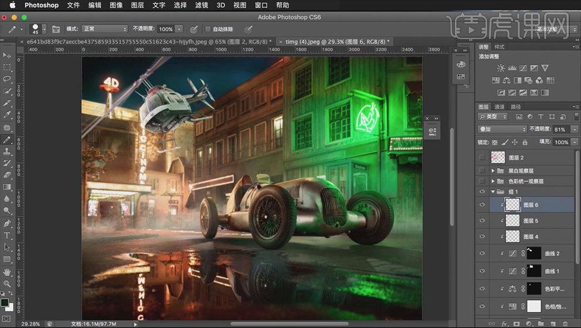Screen dimensions: 581x328
Task: Click the layer style fx button
Action: point(504,323)
